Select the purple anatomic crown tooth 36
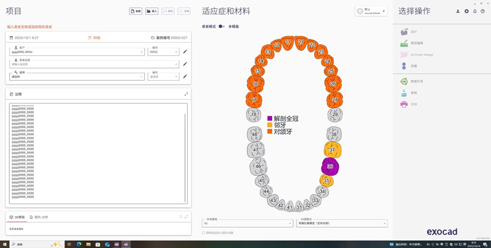Viewport: 491px width, 248px height. click(330, 166)
